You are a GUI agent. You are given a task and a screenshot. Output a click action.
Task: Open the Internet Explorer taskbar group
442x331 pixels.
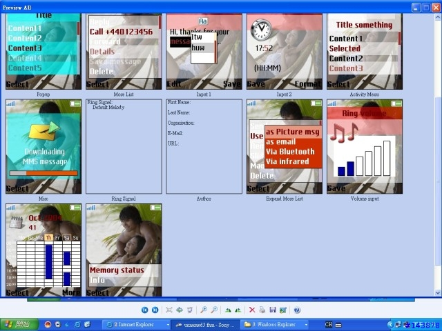click(136, 325)
